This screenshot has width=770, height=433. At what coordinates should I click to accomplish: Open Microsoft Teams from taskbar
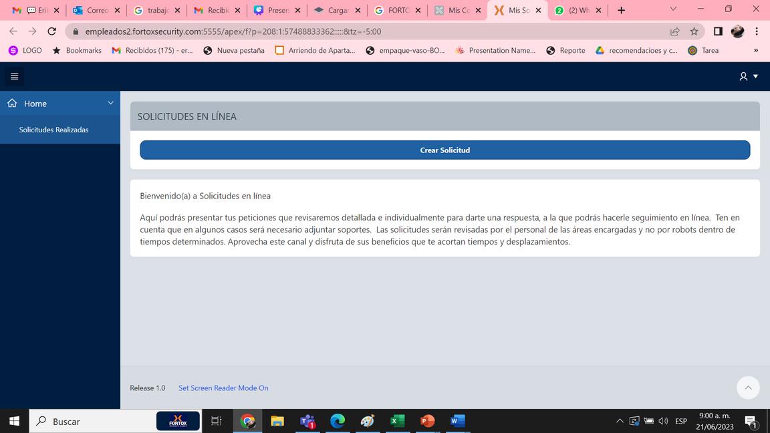[307, 421]
